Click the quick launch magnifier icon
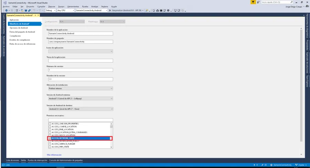The height and width of the screenshot is (168, 310). pyautogui.click(x=291, y=2)
